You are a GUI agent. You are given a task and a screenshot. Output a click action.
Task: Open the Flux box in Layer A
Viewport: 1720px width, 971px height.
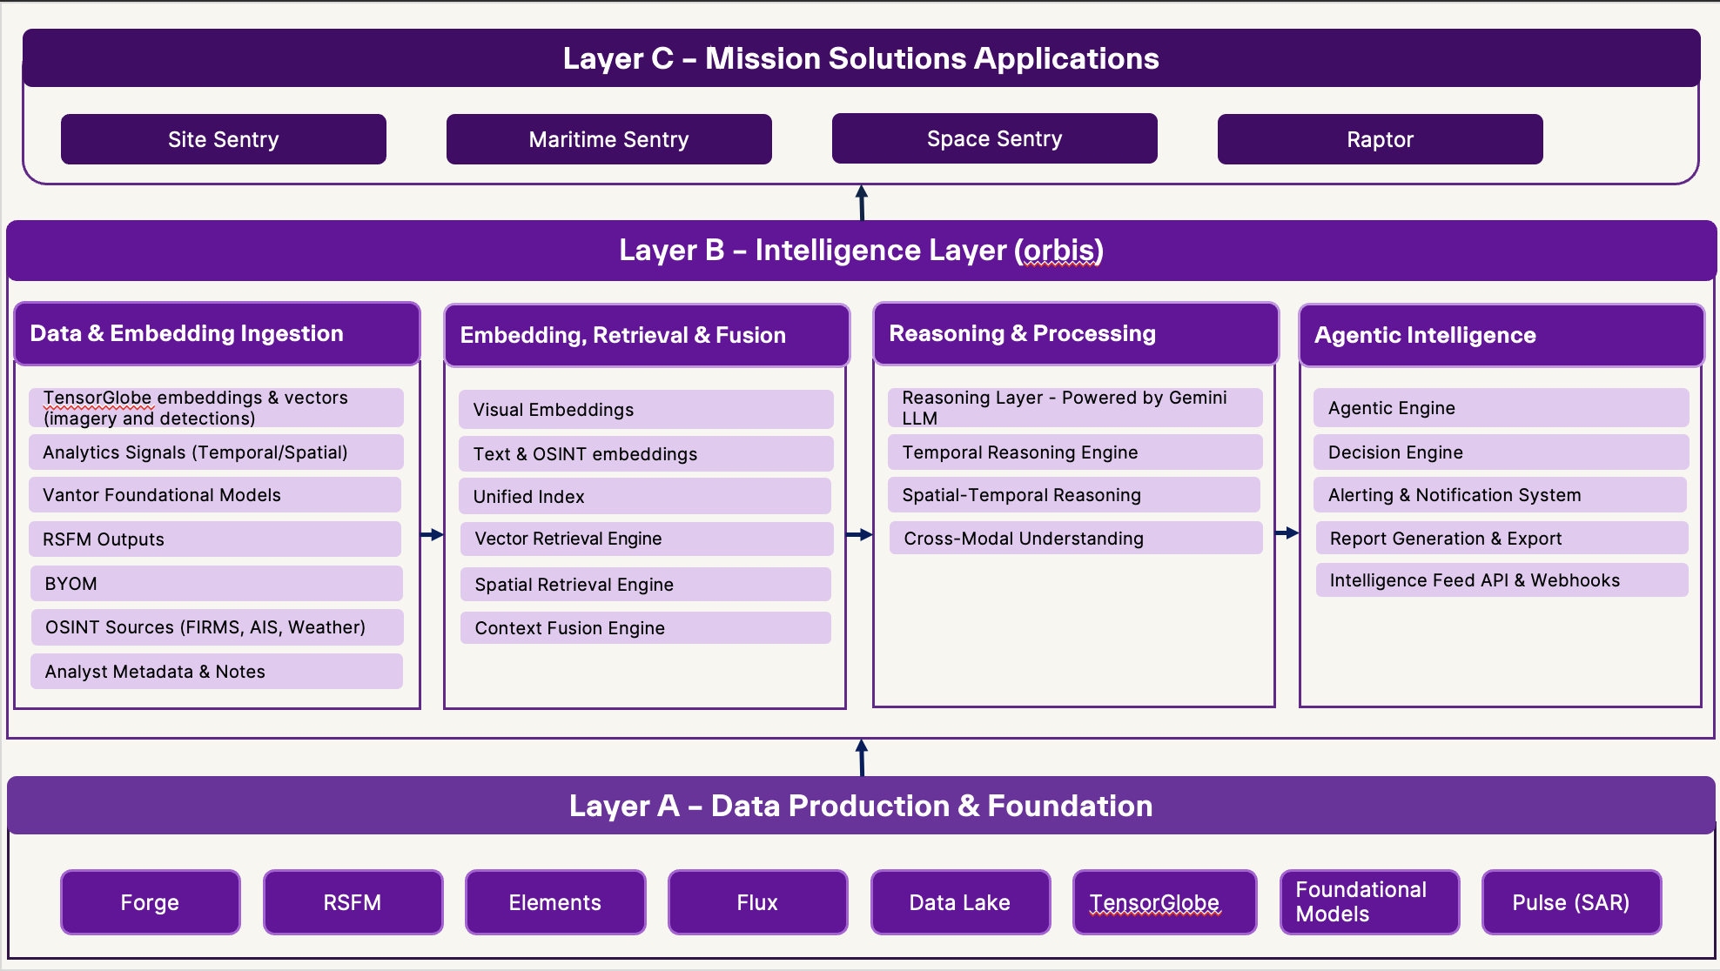coord(757,902)
